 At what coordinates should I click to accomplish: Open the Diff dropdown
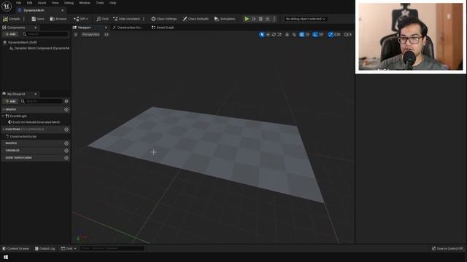81,19
